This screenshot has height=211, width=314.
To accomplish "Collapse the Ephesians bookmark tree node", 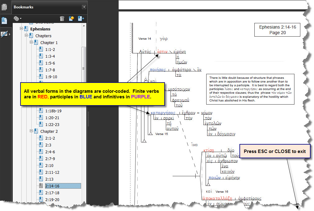I will point(21,29).
